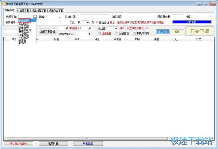Click the 状态 column header
Viewport: 218px width, 149px height.
(199, 39)
